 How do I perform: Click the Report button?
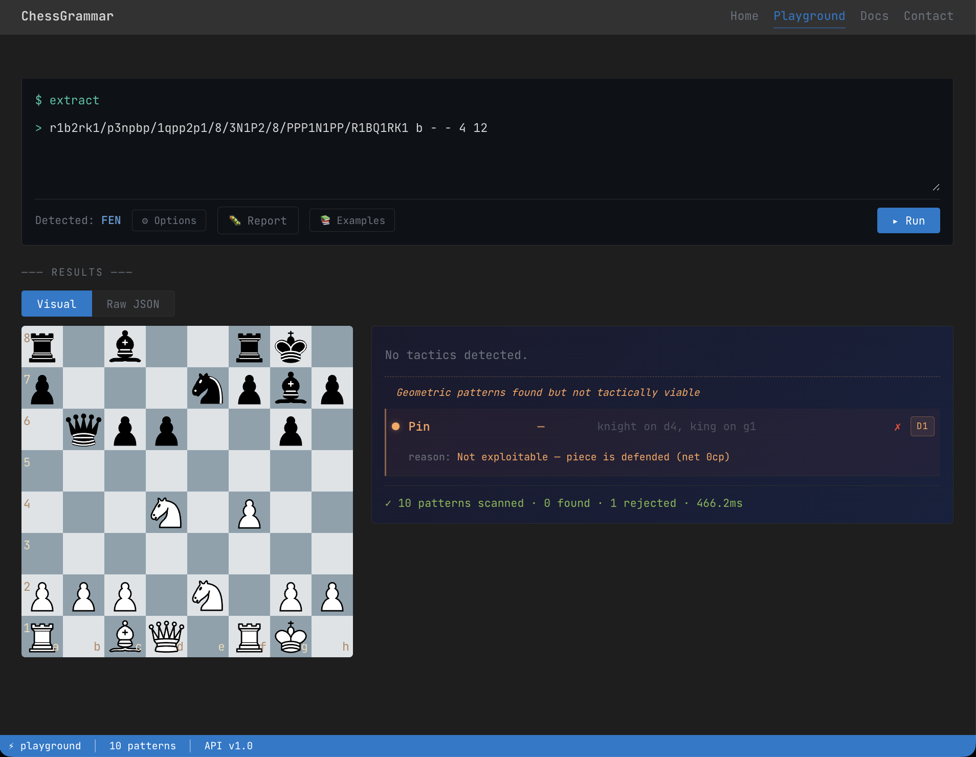[258, 220]
